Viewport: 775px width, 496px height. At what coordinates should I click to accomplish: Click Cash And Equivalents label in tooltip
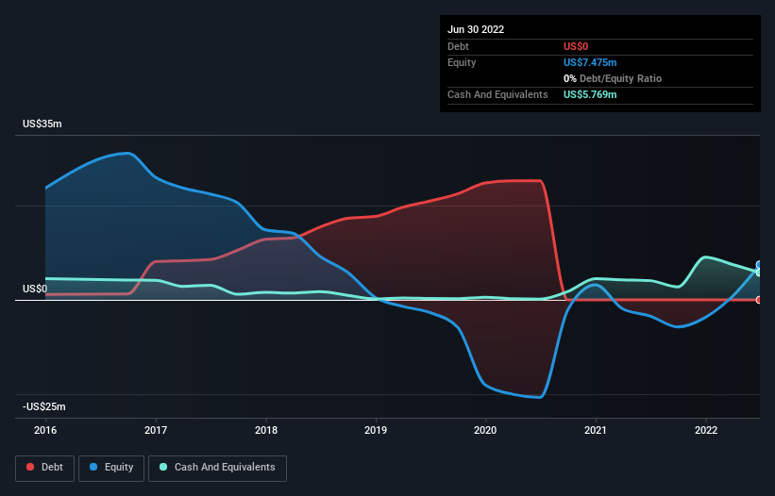click(497, 94)
